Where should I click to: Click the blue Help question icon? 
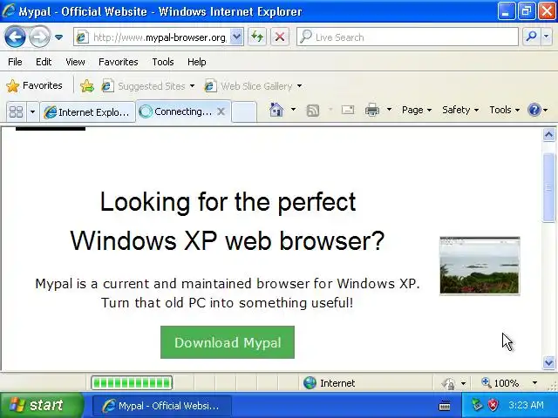tap(534, 110)
